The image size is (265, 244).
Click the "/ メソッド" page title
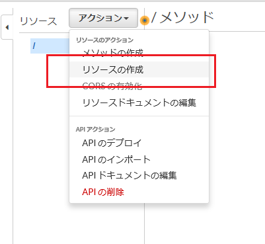click(x=182, y=17)
